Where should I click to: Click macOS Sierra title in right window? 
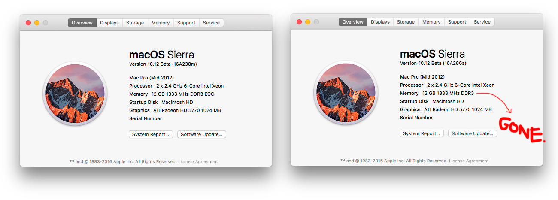coord(432,54)
